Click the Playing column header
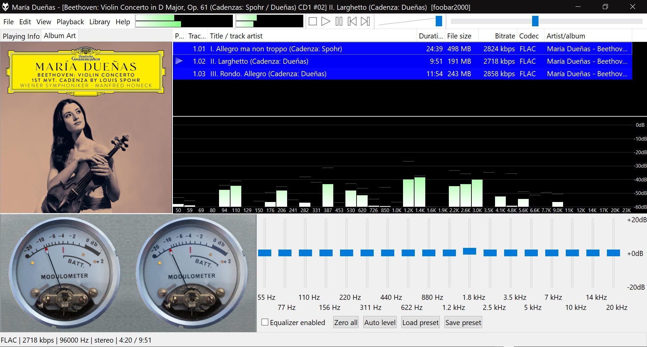Screen dimensions: 647x347 pyautogui.click(x=180, y=36)
